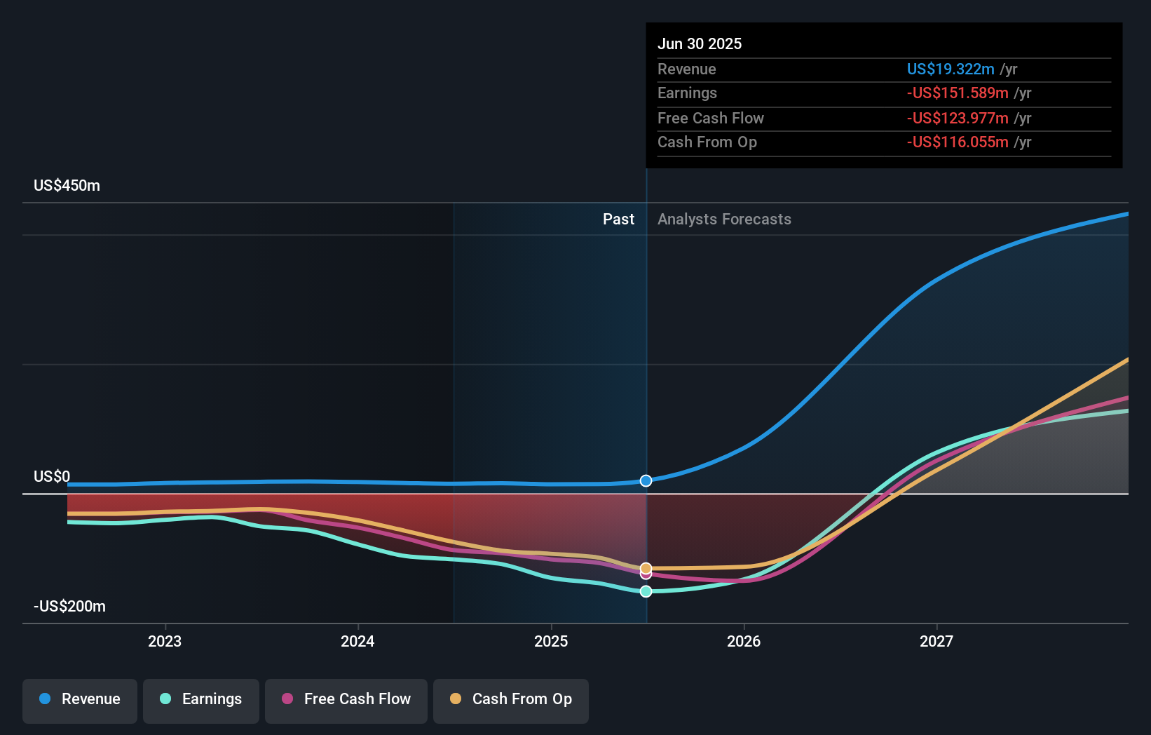Image resolution: width=1151 pixels, height=735 pixels.
Task: Click the teal Earnings legend dot
Action: [x=165, y=699]
